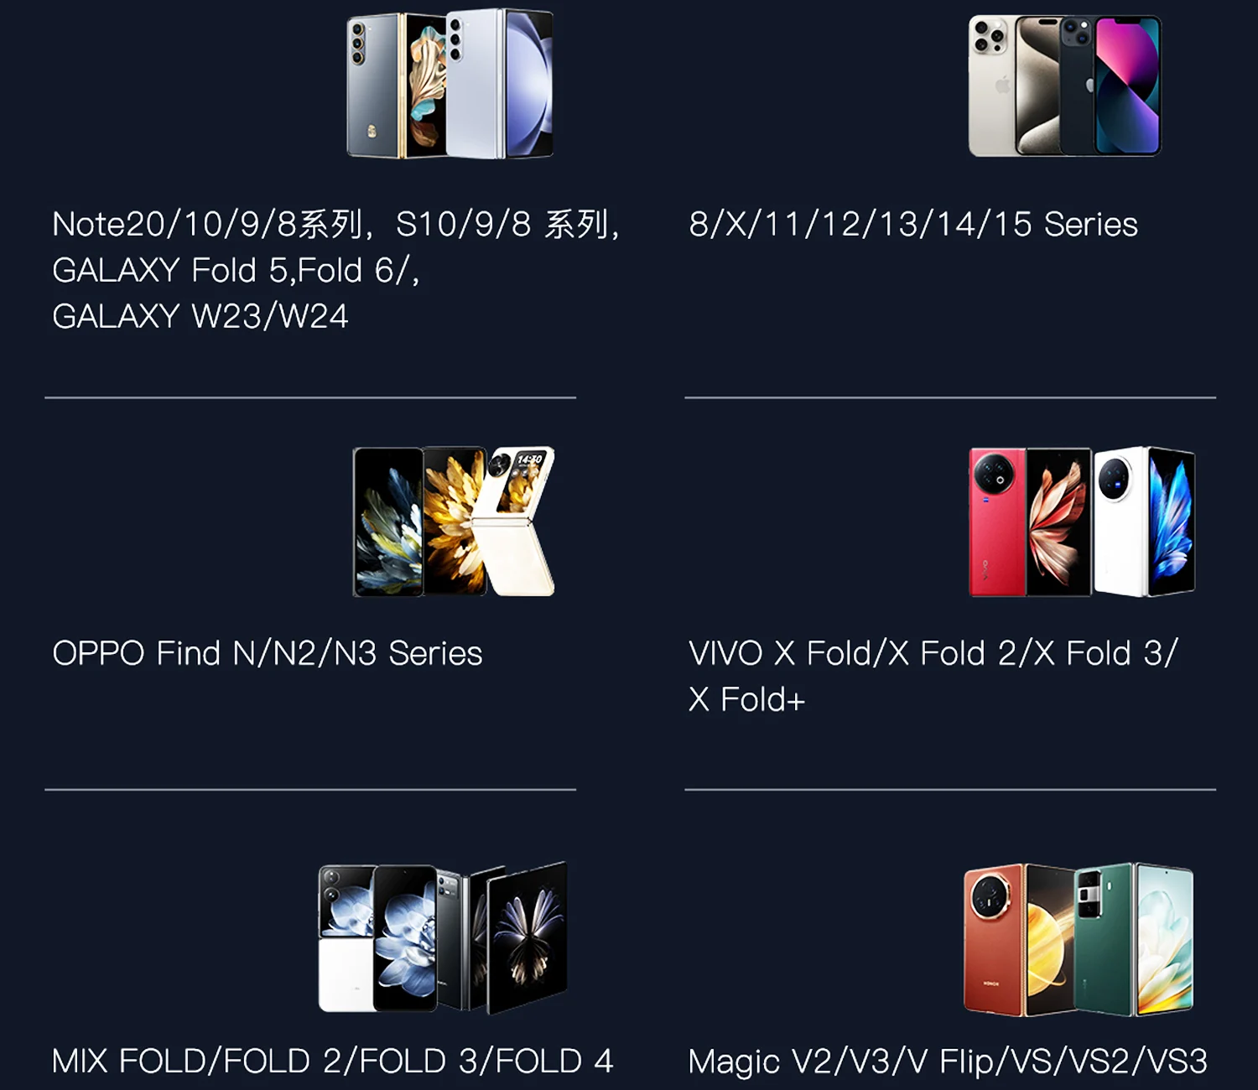Select the VIVO X Fold phones image

[1082, 521]
